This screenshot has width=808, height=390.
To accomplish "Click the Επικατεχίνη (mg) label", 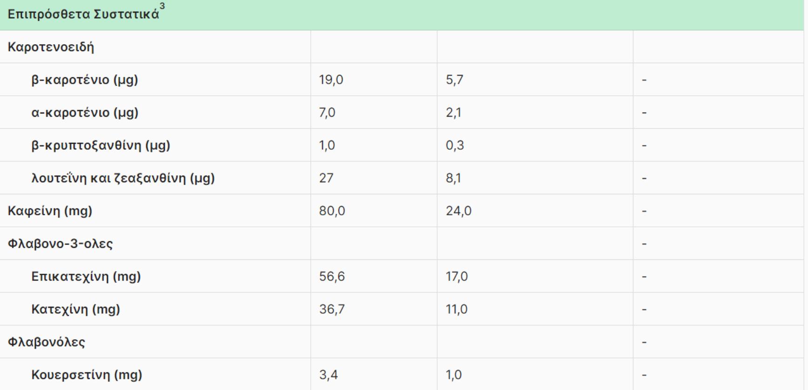I will [86, 277].
